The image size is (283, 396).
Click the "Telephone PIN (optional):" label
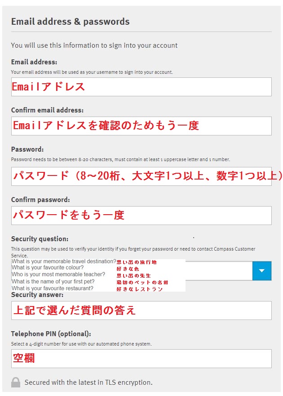[x=51, y=334]
